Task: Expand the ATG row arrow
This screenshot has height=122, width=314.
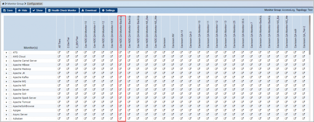Action: [x=6, y=52]
